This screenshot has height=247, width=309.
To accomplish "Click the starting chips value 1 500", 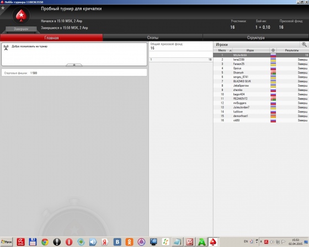I will pyautogui.click(x=34, y=73).
